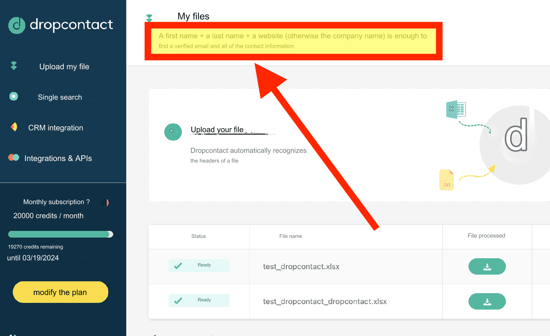550x336 pixels.
Task: Click the Dropcontact logo icon
Action: pos(16,26)
